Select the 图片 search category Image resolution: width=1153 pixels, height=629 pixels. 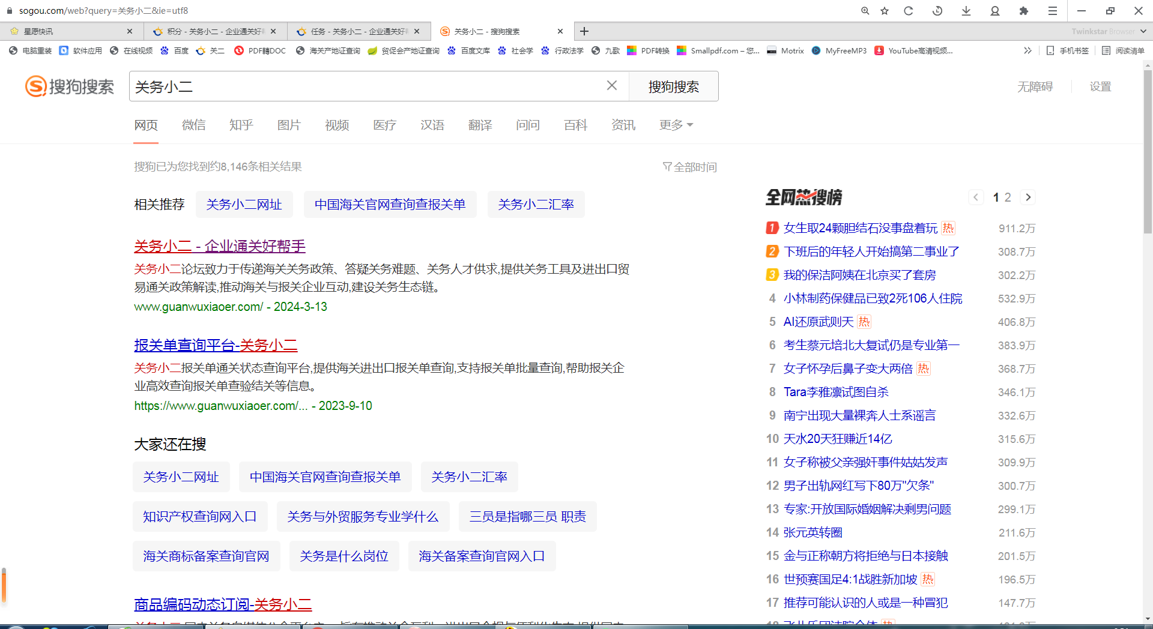tap(289, 125)
